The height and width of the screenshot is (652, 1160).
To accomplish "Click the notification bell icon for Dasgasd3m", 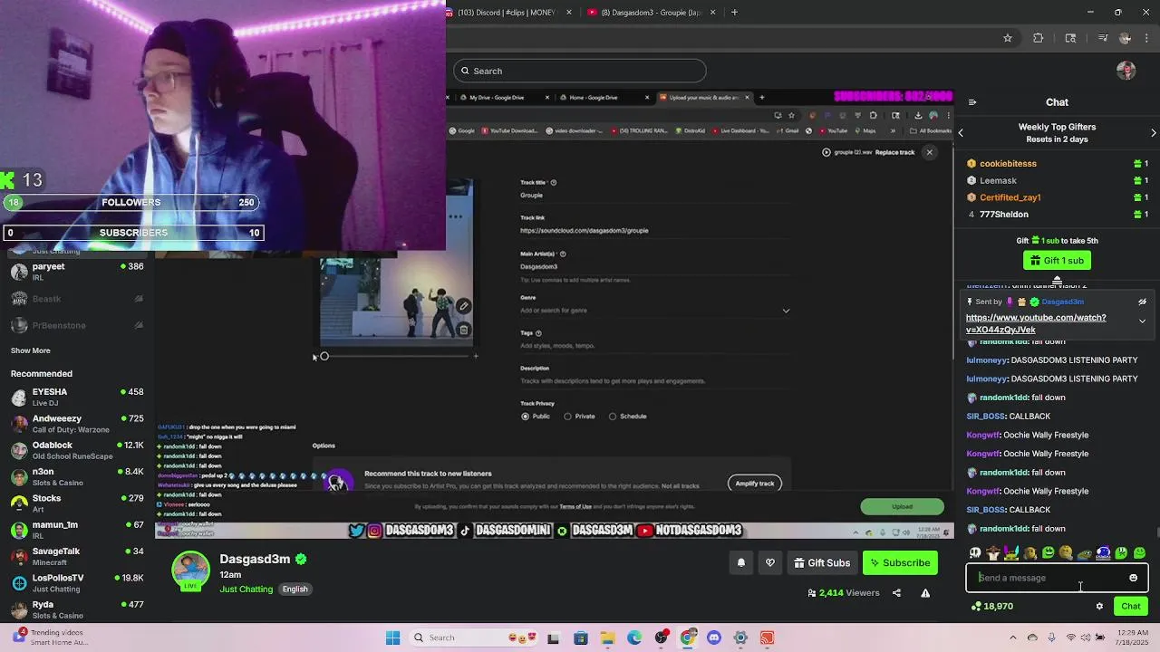I will pos(741,563).
